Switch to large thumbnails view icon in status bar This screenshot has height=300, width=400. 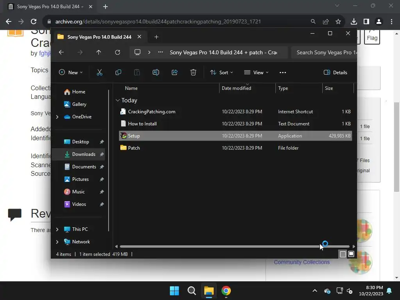point(351,254)
